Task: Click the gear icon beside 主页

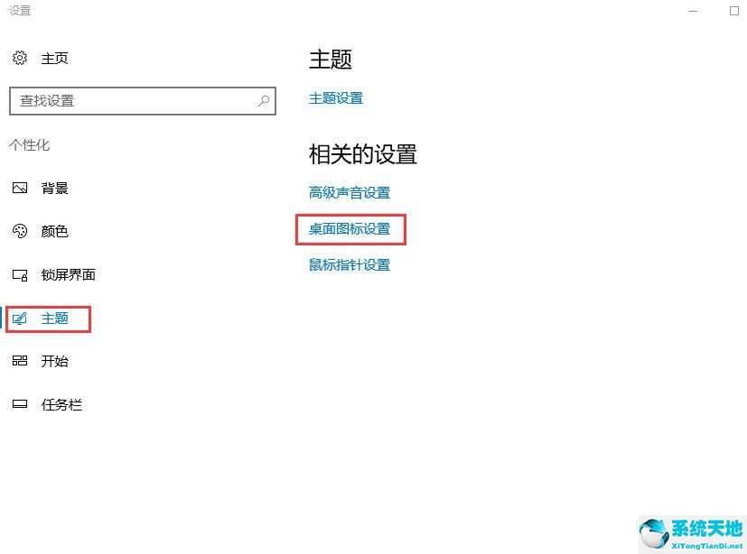Action: pos(20,58)
